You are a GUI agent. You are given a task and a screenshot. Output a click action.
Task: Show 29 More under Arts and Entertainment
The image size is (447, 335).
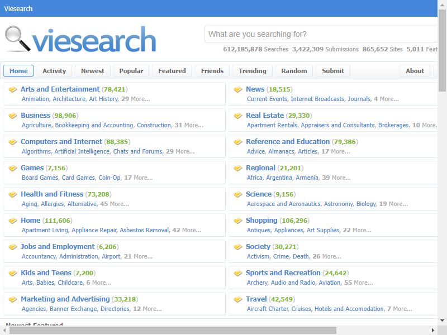(x=136, y=99)
